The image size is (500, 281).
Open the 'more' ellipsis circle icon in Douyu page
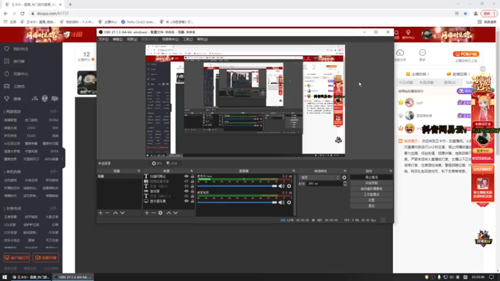click(x=422, y=52)
